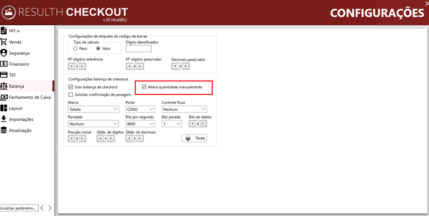This screenshot has width=429, height=216.
Task: Click the Dígito identificador input field
Action: 138,49
